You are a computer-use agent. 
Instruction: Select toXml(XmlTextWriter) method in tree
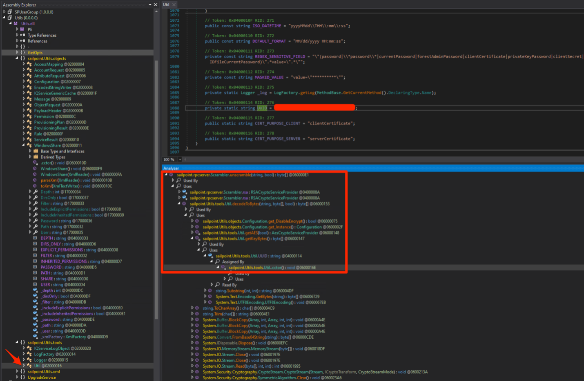tap(76, 186)
